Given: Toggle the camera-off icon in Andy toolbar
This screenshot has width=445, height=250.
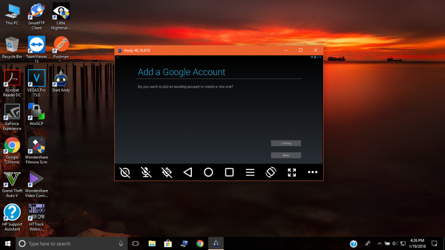Looking at the screenshot, I should 125,172.
